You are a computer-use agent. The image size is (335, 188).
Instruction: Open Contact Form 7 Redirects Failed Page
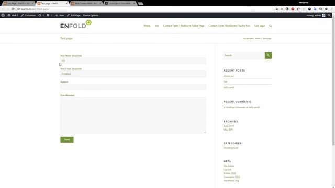click(184, 26)
